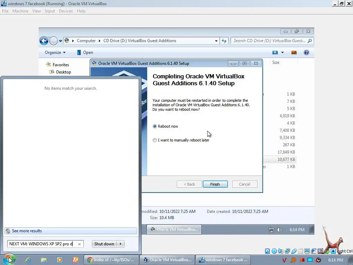This screenshot has height=265, width=353.
Task: Expand breadcrumb arrow before Computer
Action: click(x=73, y=41)
